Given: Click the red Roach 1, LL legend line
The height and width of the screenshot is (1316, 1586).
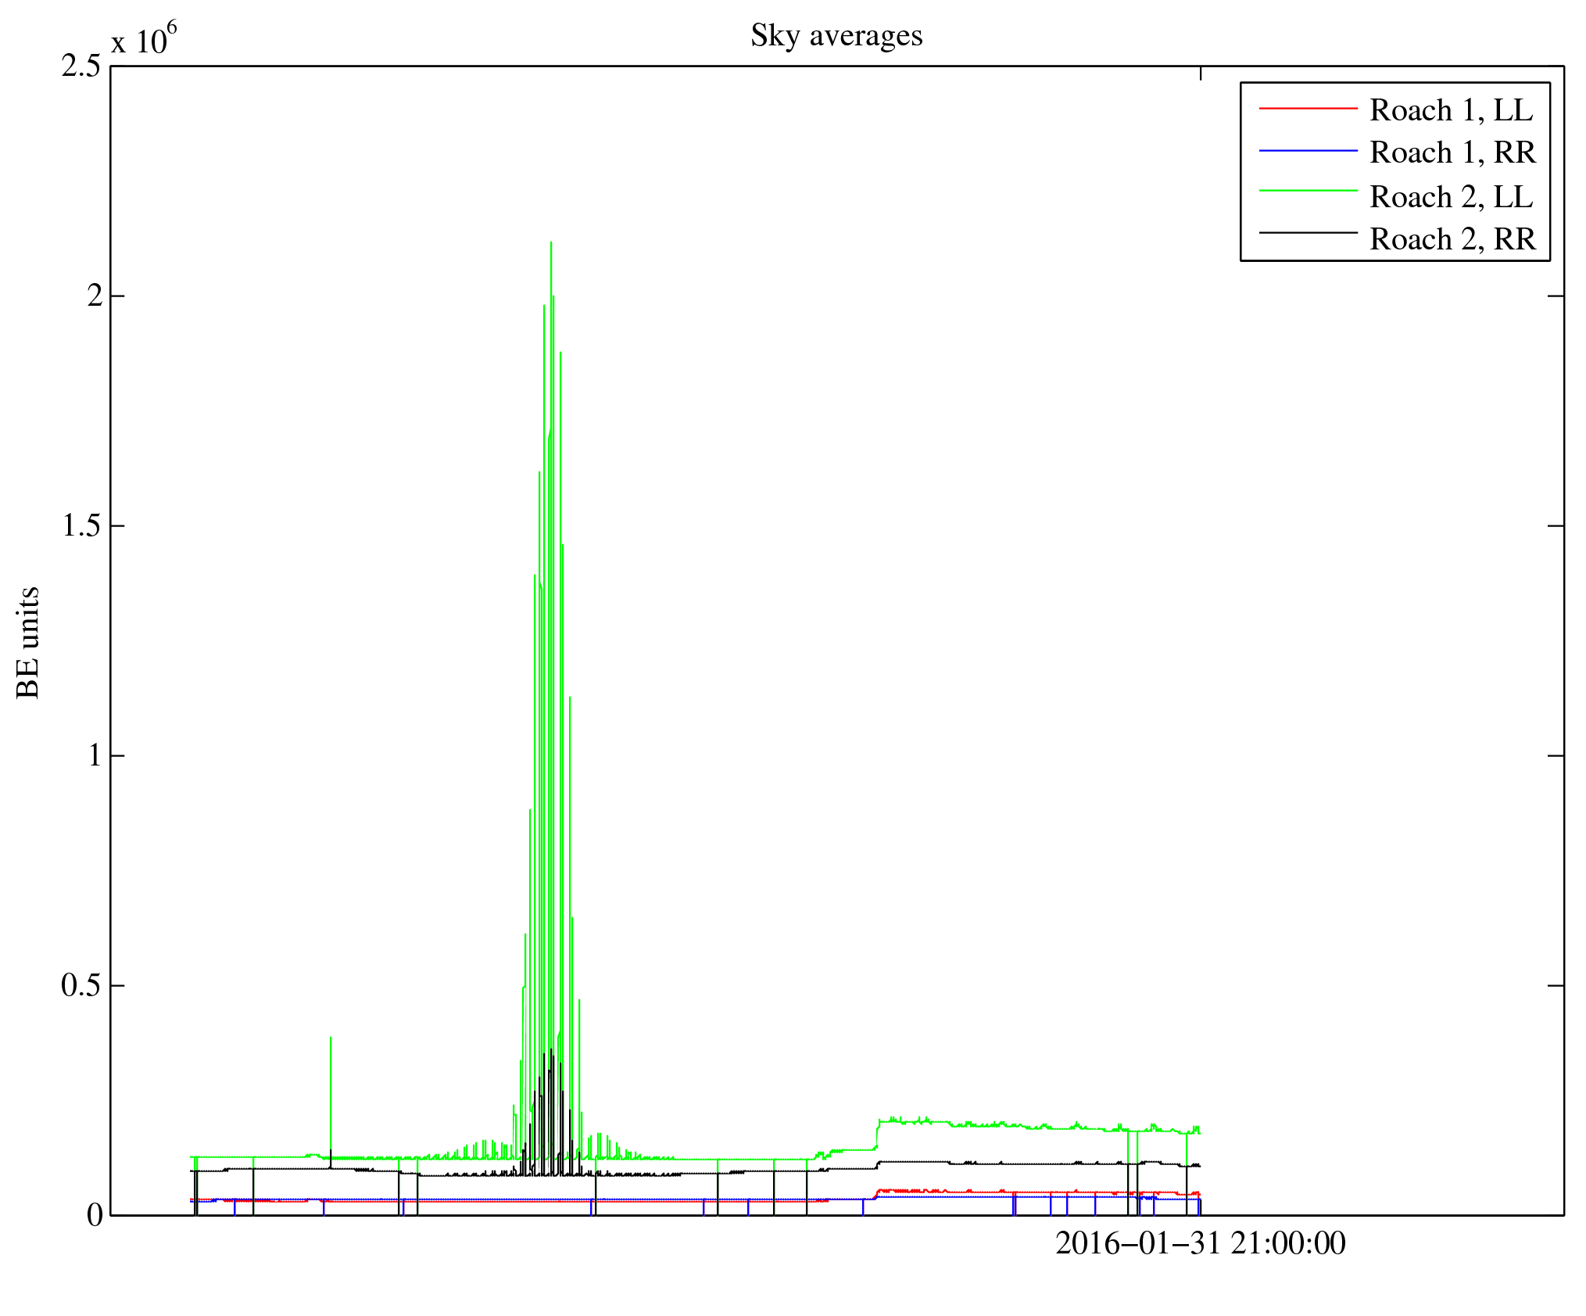Looking at the screenshot, I should point(1308,109).
